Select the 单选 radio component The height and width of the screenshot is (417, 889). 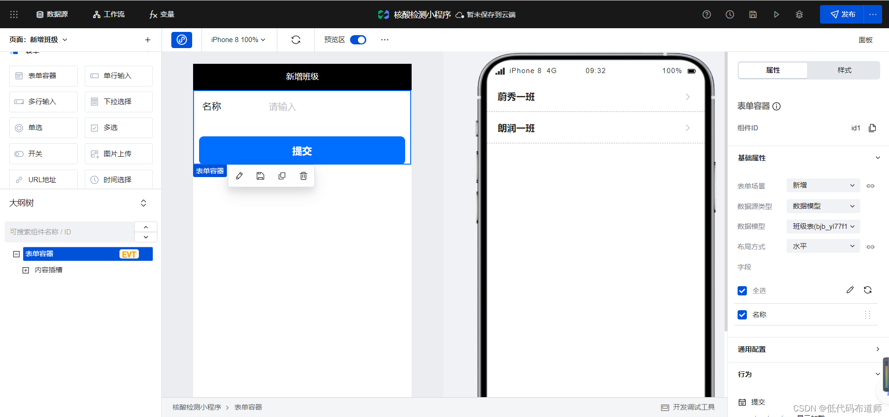tap(44, 128)
